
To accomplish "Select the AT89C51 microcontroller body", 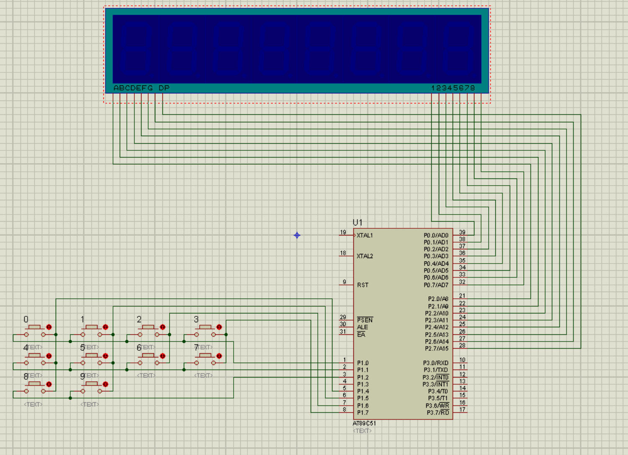I will coord(403,323).
